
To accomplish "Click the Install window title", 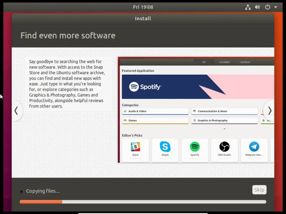I will click(143, 19).
